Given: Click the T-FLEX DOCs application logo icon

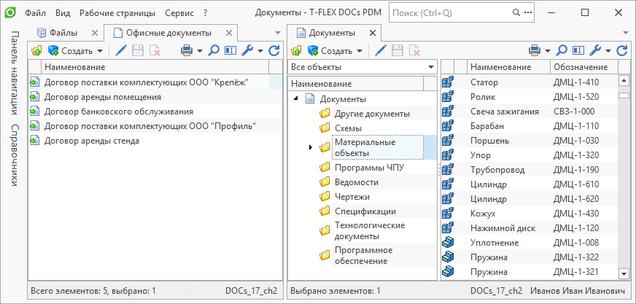Looking at the screenshot, I should tap(9, 12).
